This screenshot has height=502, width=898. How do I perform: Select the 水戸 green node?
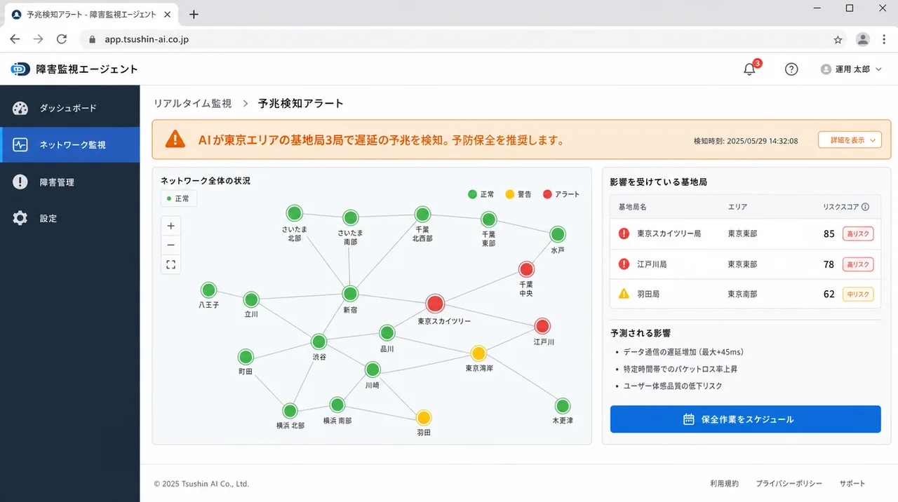point(558,234)
